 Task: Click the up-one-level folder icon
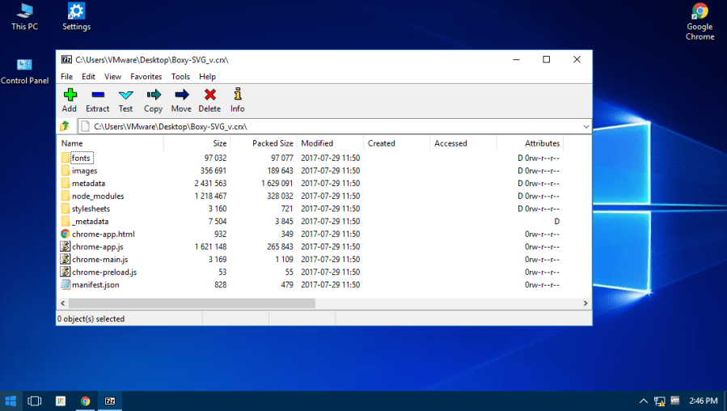pyautogui.click(x=65, y=126)
